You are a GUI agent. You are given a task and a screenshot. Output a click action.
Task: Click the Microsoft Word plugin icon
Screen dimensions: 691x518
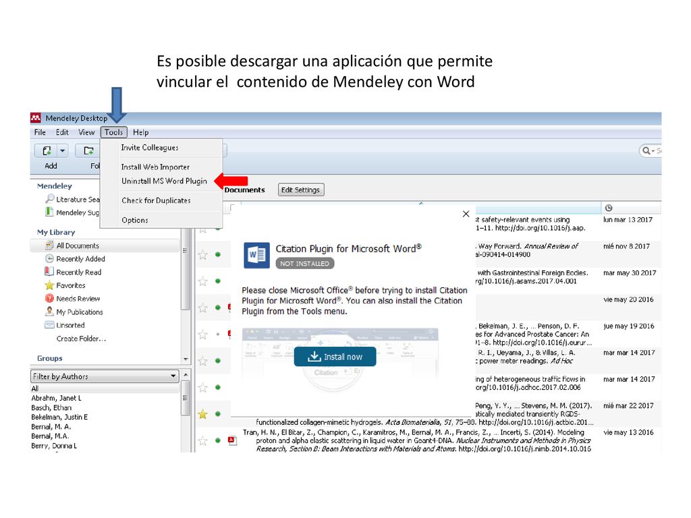tap(256, 255)
